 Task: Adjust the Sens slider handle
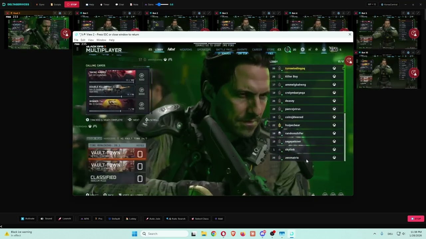pyautogui.click(x=160, y=5)
